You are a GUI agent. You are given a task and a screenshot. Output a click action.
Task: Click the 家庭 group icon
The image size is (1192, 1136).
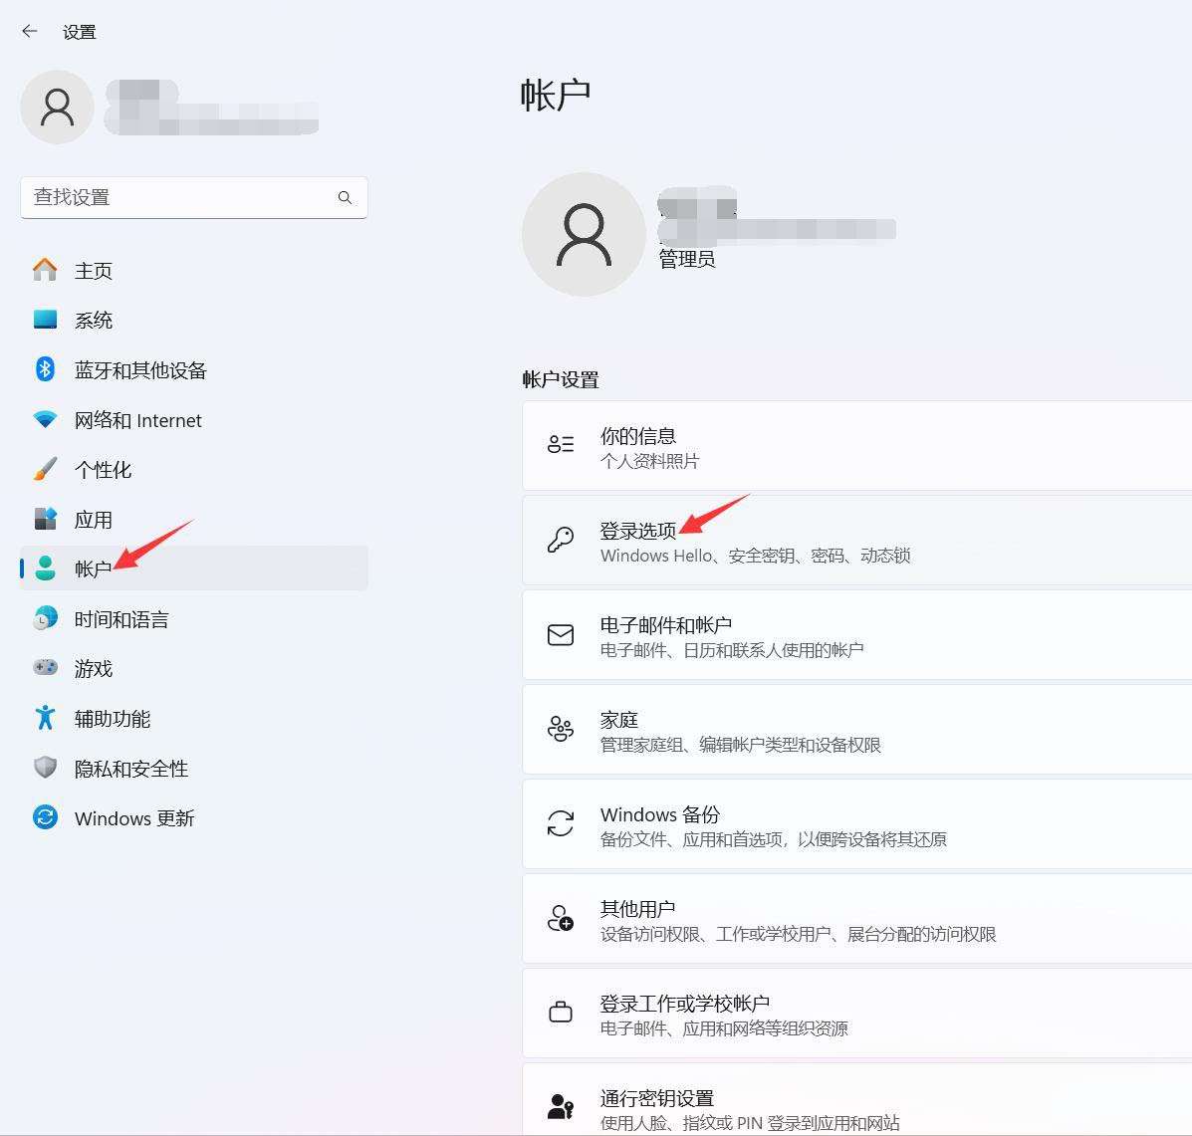561,730
